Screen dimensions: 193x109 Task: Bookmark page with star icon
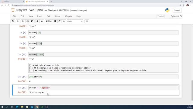click(x=184, y=5)
